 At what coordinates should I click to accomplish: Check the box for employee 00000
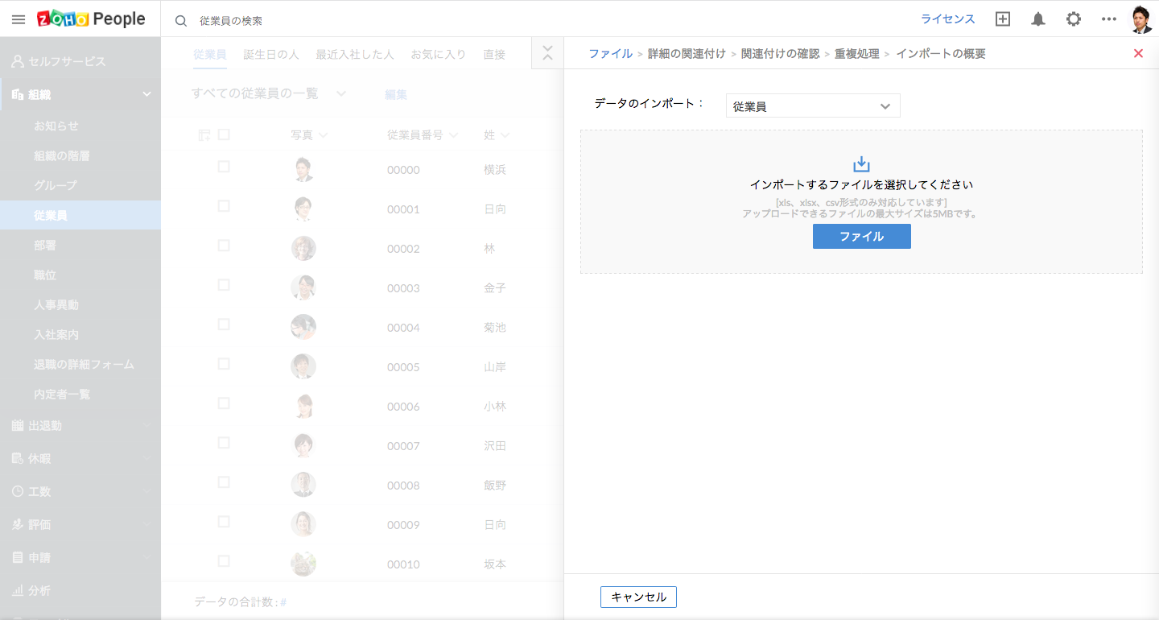pyautogui.click(x=224, y=167)
